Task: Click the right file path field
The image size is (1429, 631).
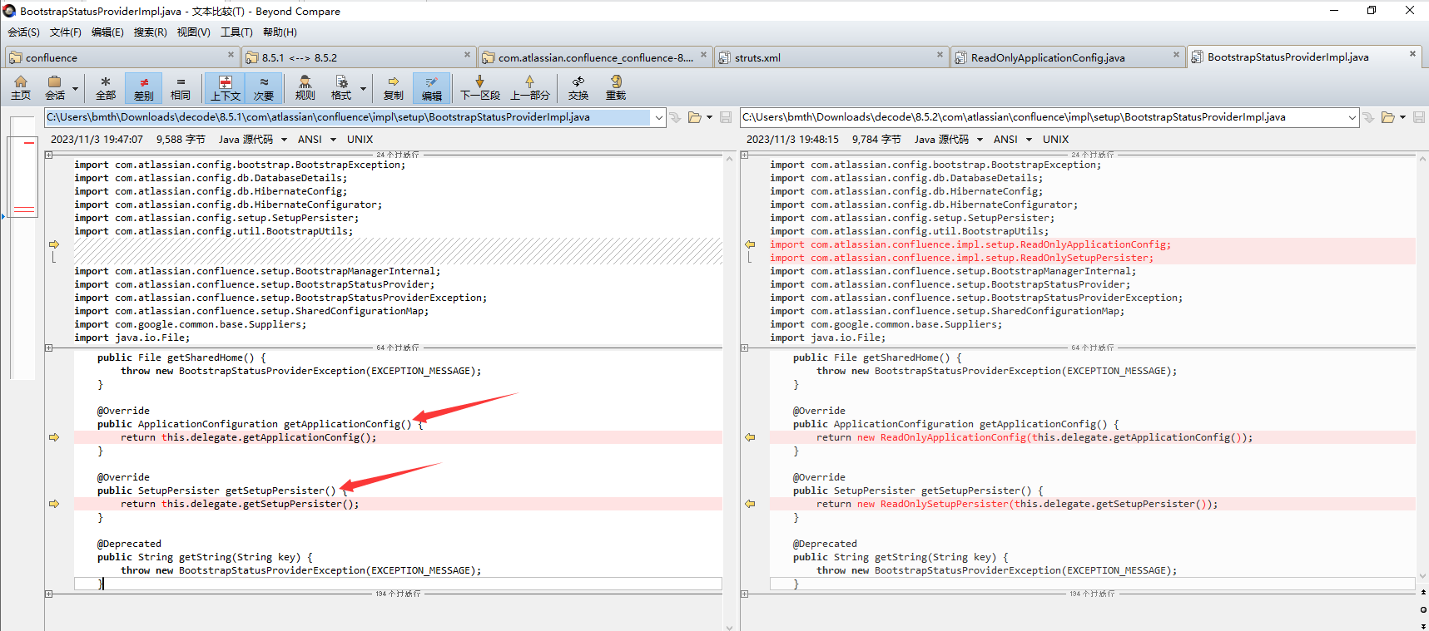Action: click(1044, 117)
